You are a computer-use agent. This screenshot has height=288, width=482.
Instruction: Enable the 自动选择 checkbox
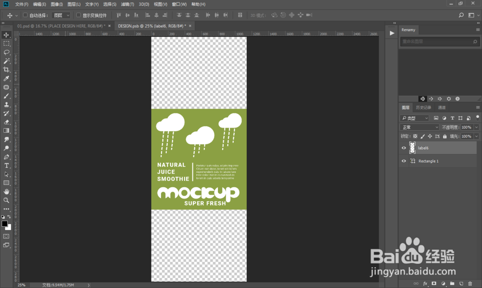pyautogui.click(x=26, y=15)
